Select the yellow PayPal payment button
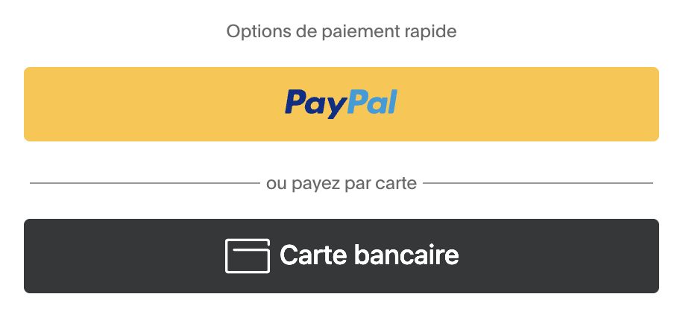This screenshot has width=683, height=329. tap(341, 104)
